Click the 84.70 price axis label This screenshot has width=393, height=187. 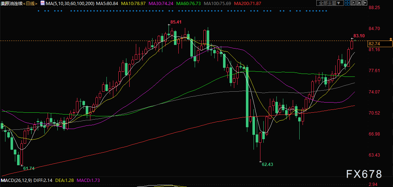coord(374,29)
